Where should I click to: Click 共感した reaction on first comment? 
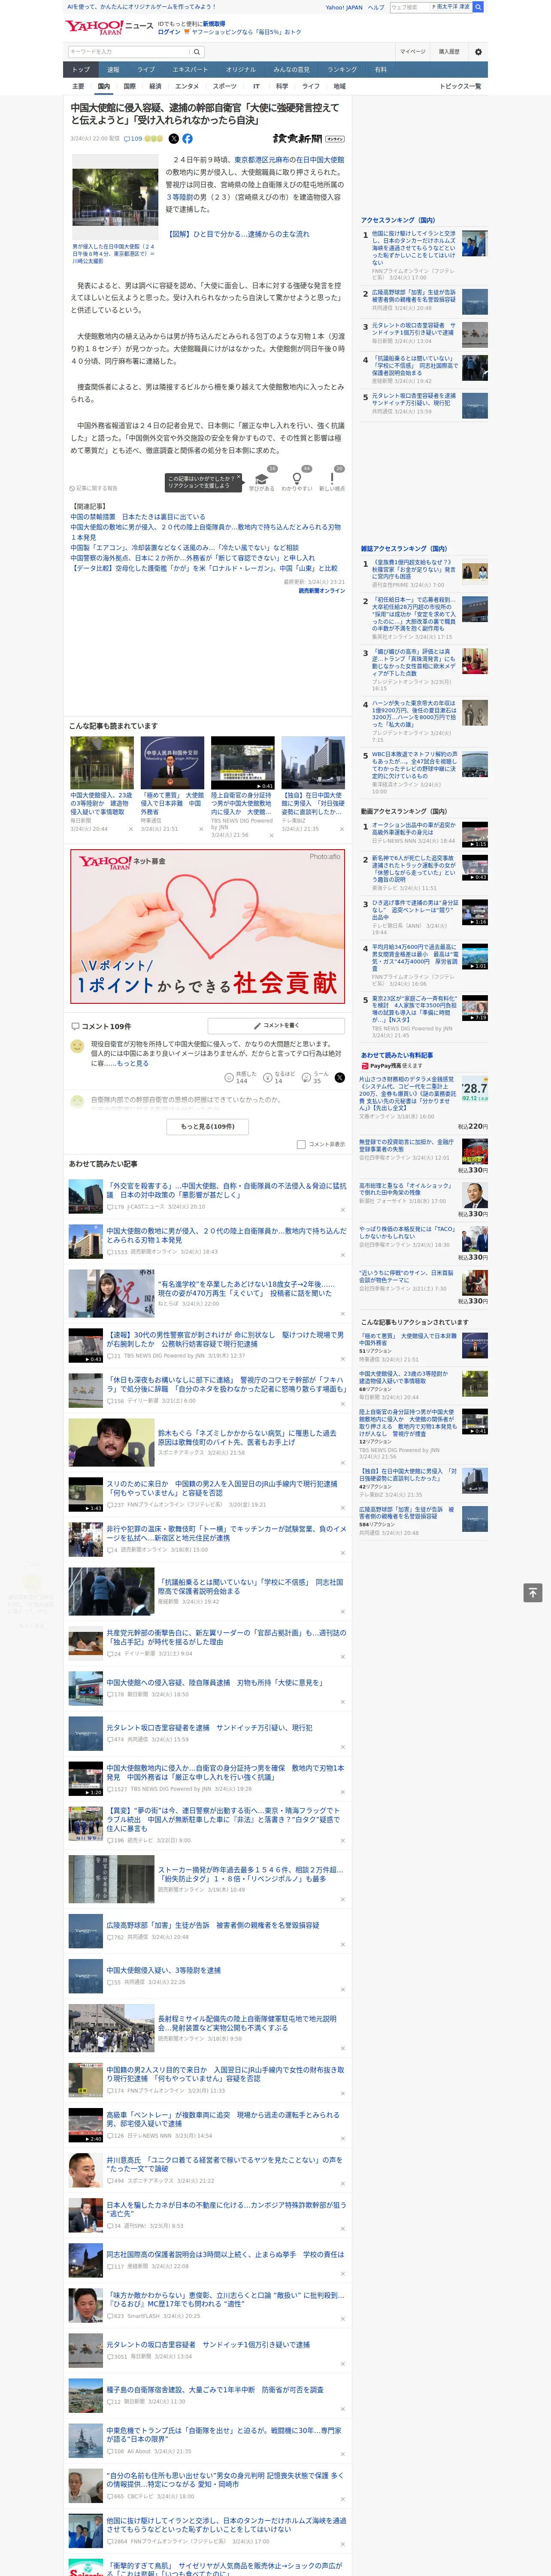pyautogui.click(x=241, y=1077)
